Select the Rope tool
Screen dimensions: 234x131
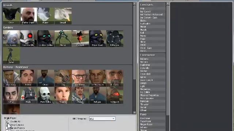click(152, 39)
